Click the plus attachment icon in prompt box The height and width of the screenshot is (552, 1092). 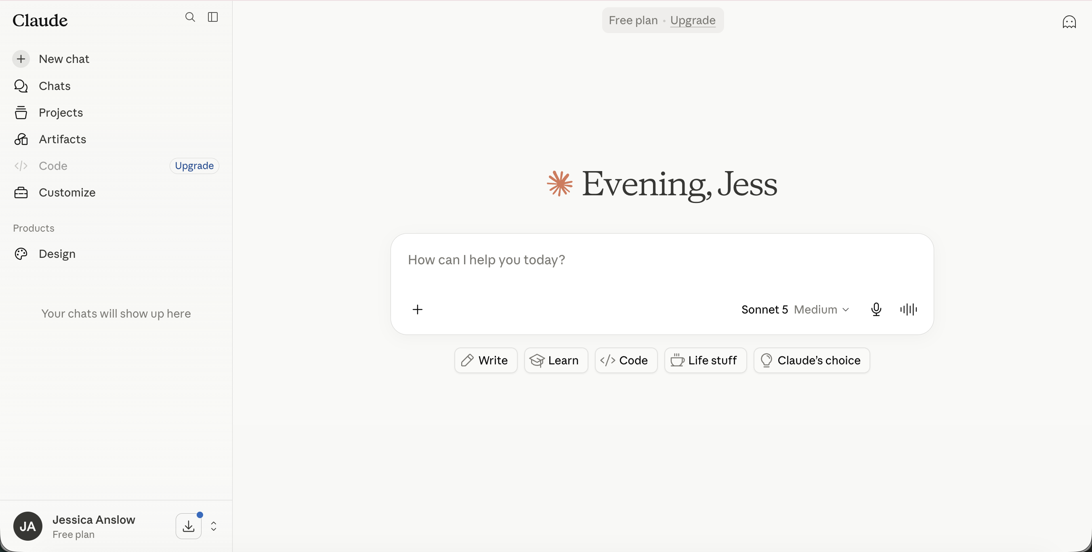tap(418, 309)
